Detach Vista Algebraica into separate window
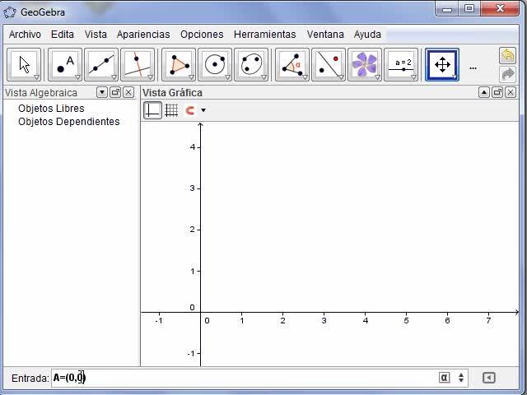Screen dimensions: 527x395 click(x=115, y=92)
